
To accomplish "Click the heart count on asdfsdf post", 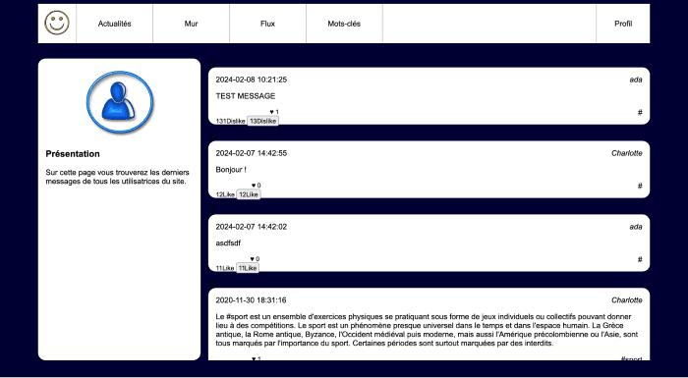I will click(255, 259).
